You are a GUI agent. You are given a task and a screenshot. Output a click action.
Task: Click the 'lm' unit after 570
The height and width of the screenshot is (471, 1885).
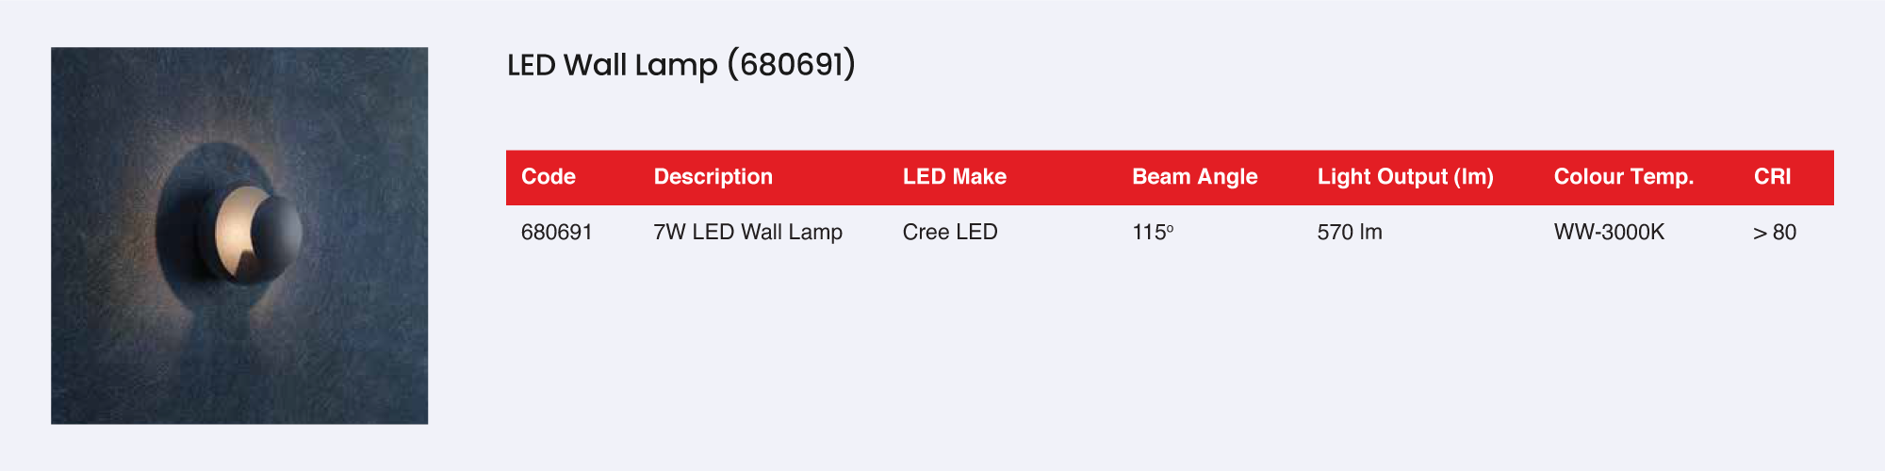pos(1370,233)
